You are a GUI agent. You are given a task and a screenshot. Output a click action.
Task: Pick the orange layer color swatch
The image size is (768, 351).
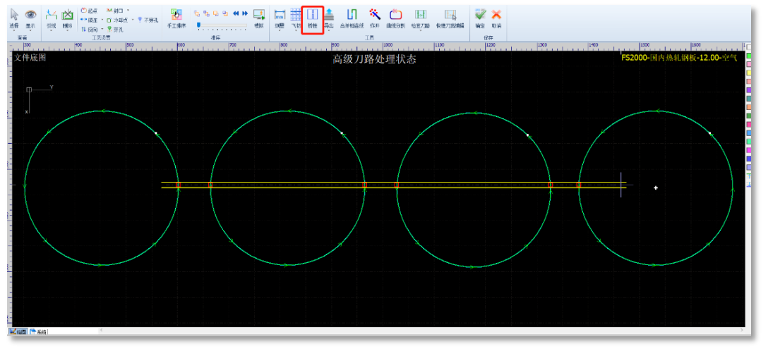(x=748, y=106)
